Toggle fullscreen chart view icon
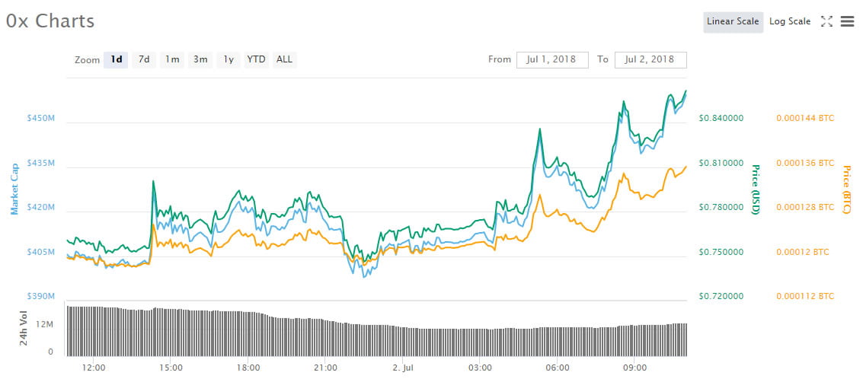 [826, 22]
